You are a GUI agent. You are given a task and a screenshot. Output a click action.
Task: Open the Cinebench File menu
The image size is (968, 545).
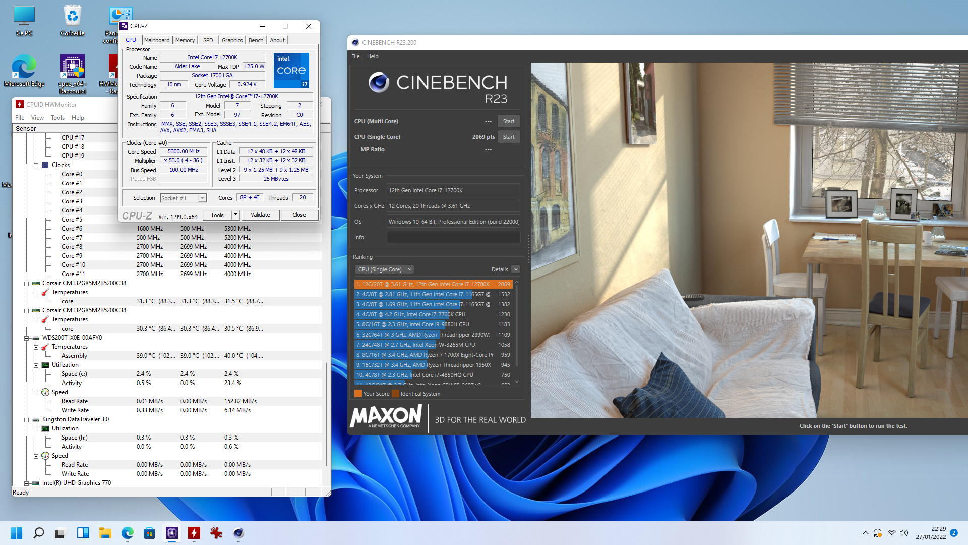[x=355, y=56]
